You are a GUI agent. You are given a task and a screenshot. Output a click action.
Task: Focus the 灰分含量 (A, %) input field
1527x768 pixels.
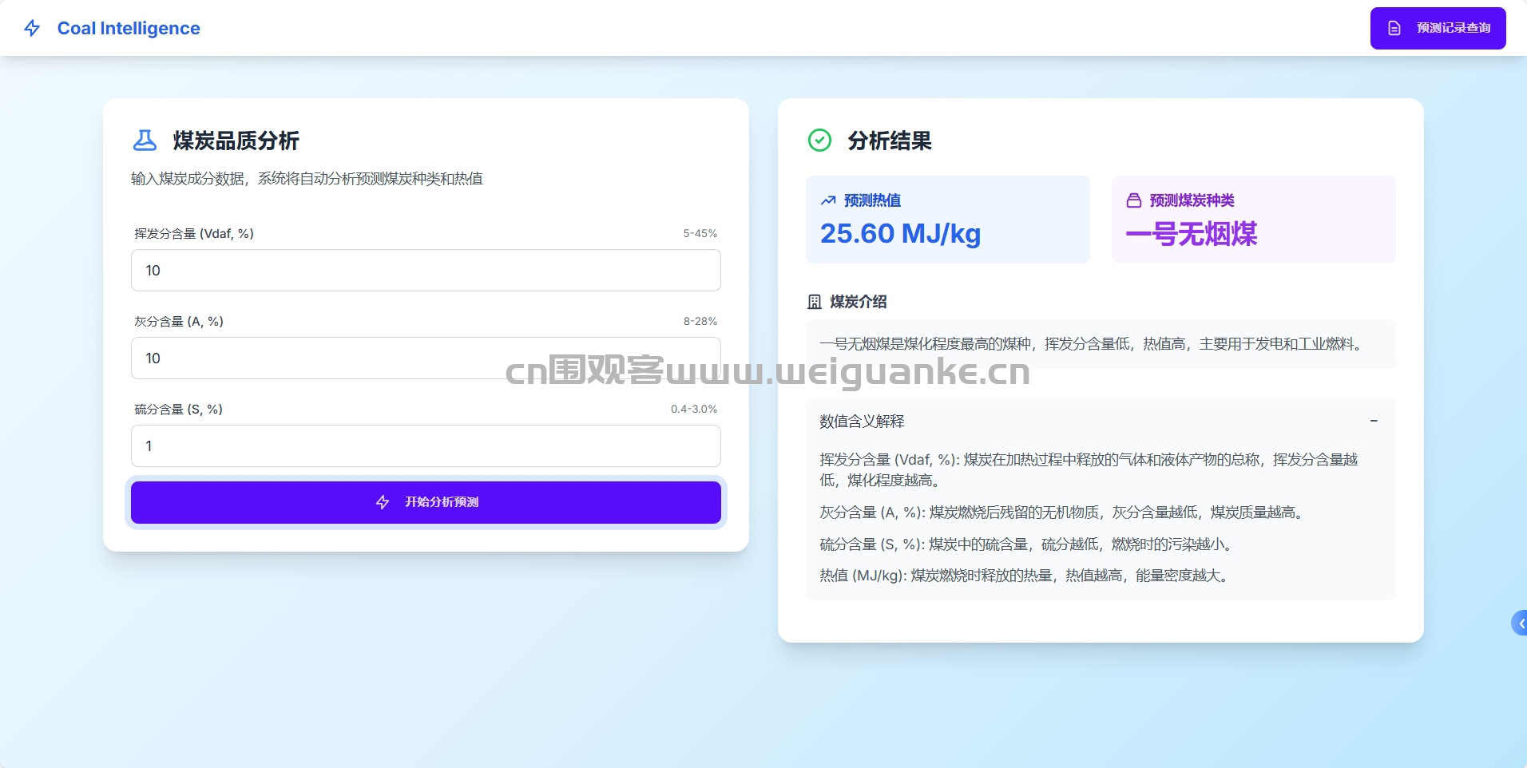[x=426, y=358]
